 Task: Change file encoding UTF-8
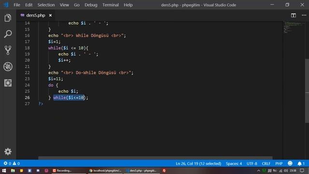[252, 163]
